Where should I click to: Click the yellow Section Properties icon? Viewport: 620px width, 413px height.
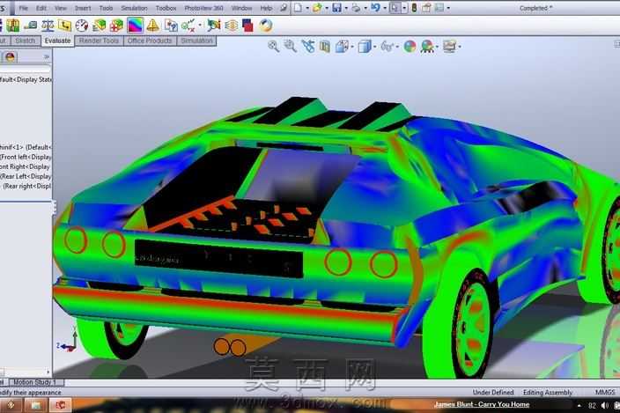point(65,26)
